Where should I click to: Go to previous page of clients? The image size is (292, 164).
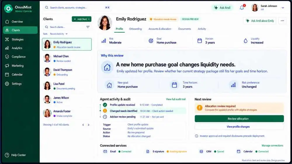(x=83, y=125)
